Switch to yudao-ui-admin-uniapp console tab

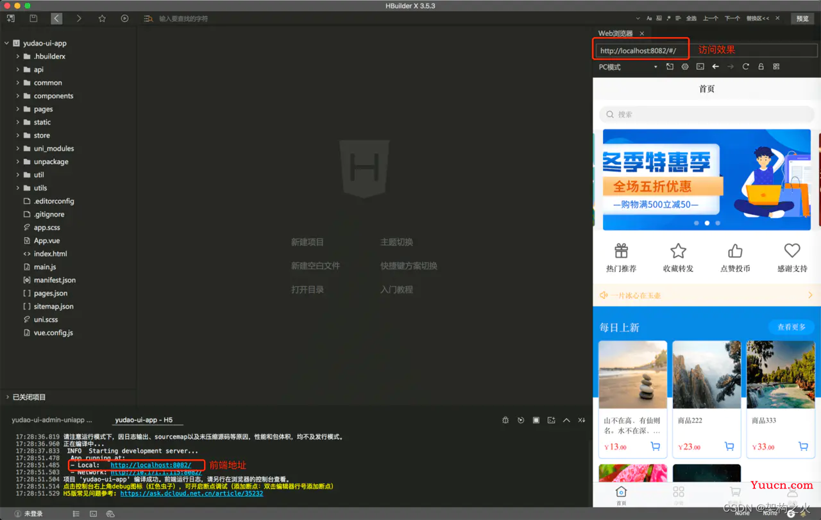[x=52, y=420]
